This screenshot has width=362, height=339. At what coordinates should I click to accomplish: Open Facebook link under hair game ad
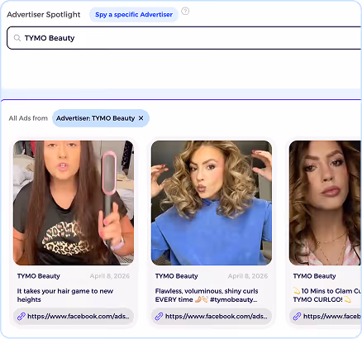(74, 316)
